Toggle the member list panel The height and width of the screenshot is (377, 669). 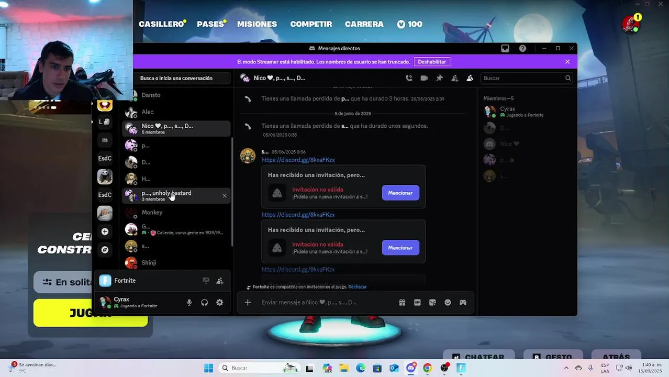[x=470, y=78]
